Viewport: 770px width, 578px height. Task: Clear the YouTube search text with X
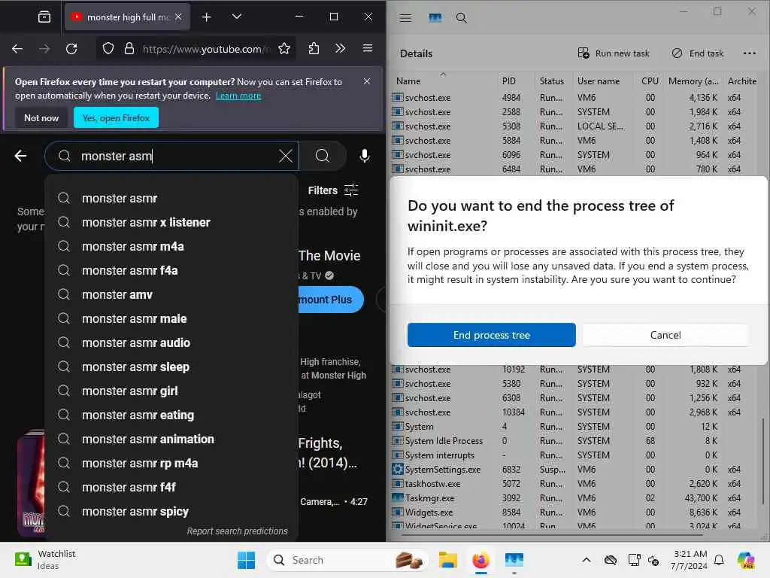[285, 157]
